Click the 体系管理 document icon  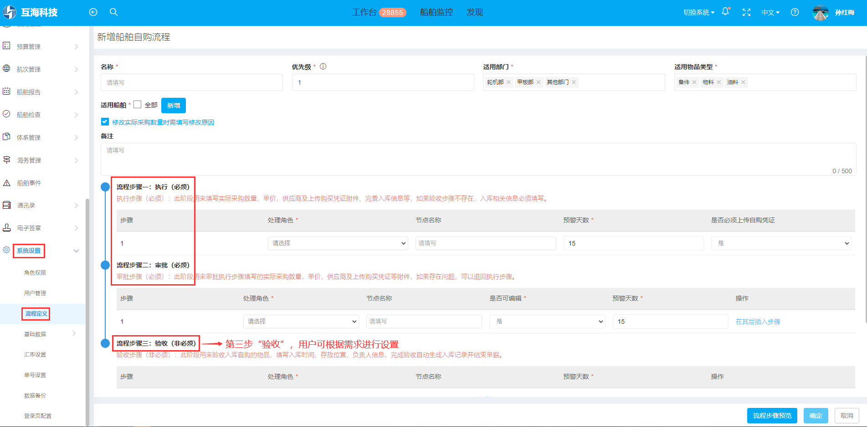click(x=6, y=136)
